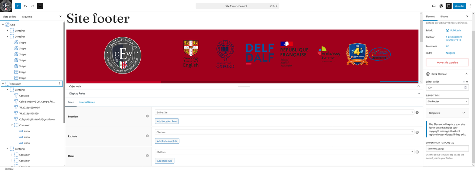Close the list view panel

point(60,17)
